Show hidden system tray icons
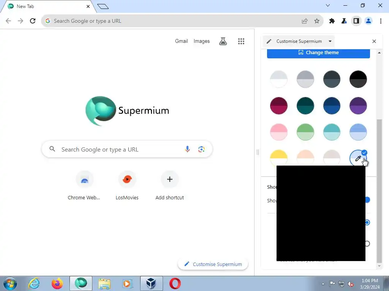Image resolution: width=389 pixels, height=291 pixels. click(x=323, y=284)
